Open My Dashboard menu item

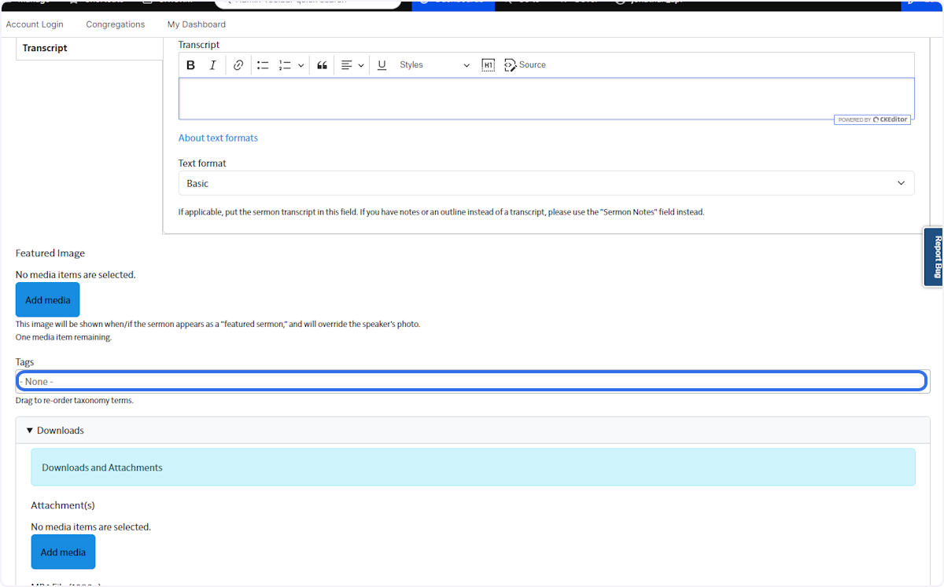197,24
